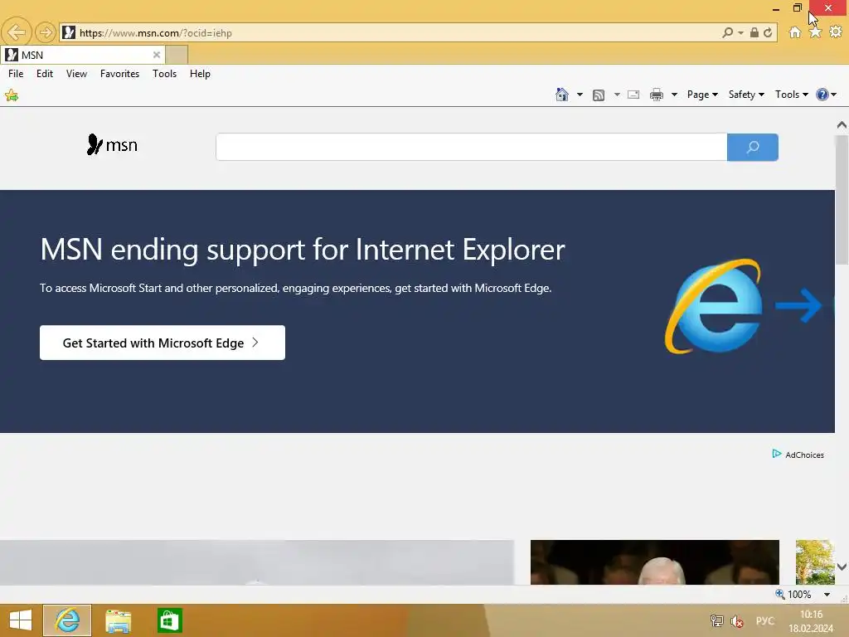Click the command bar Home house icon

562,95
